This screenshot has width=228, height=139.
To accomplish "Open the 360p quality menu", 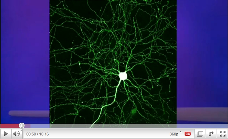I will tap(175, 134).
